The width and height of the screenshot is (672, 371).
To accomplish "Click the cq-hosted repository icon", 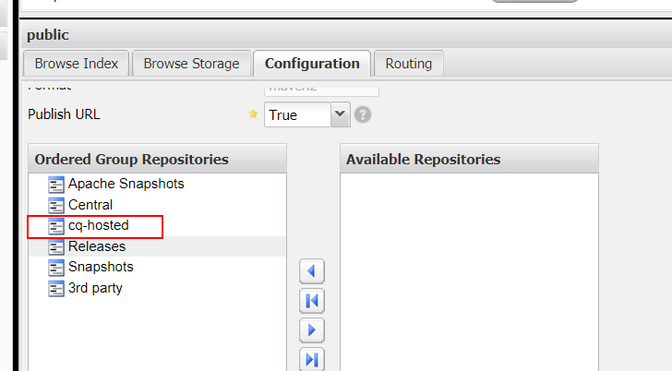I will [55, 226].
